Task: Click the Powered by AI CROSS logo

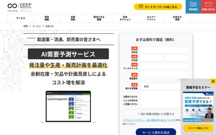Action: [19, 11]
